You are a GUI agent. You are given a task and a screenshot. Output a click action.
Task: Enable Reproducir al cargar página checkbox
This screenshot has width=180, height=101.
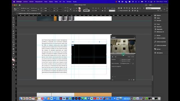pyautogui.click(x=120, y=59)
